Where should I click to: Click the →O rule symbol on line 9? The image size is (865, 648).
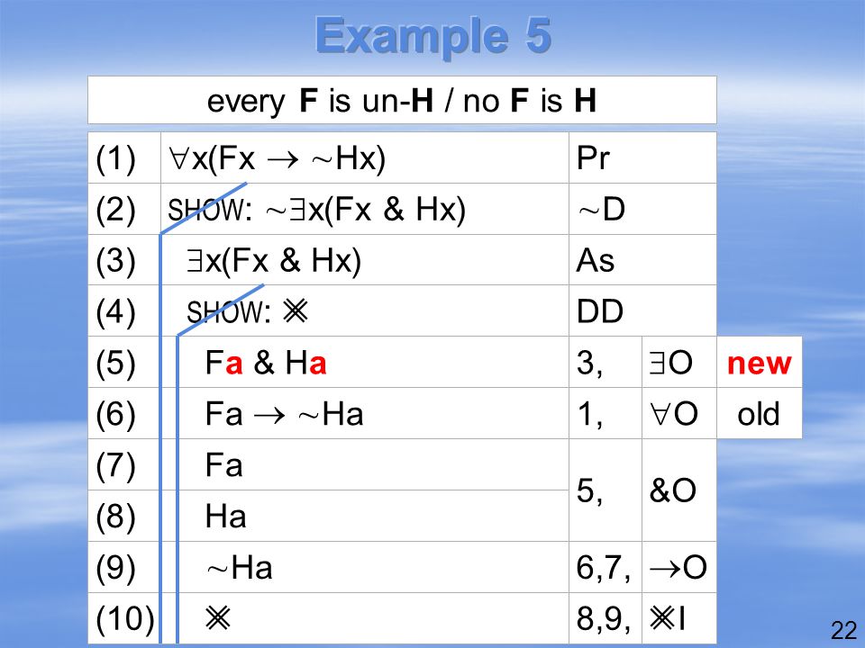[678, 567]
